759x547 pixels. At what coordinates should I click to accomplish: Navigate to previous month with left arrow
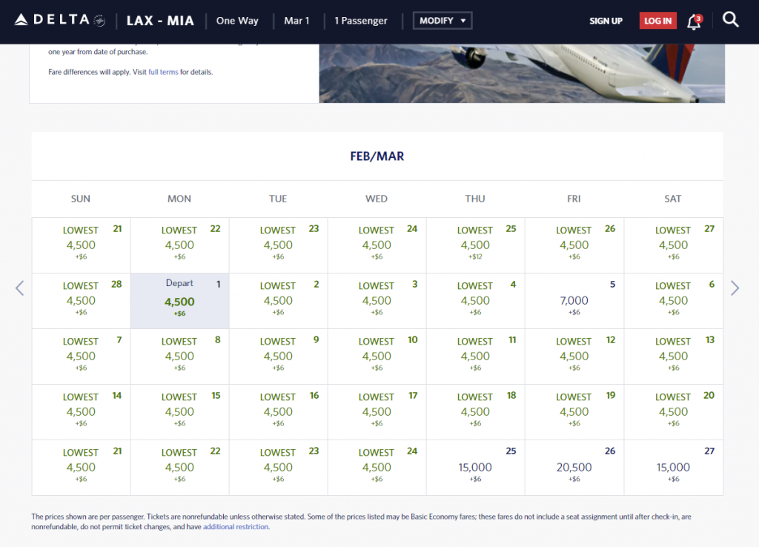(x=19, y=288)
